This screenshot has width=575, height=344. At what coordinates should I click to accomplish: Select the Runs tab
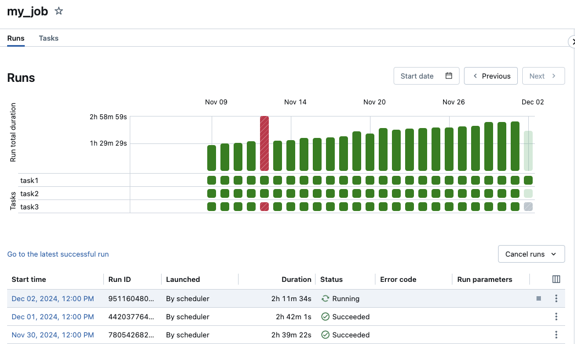(x=15, y=38)
